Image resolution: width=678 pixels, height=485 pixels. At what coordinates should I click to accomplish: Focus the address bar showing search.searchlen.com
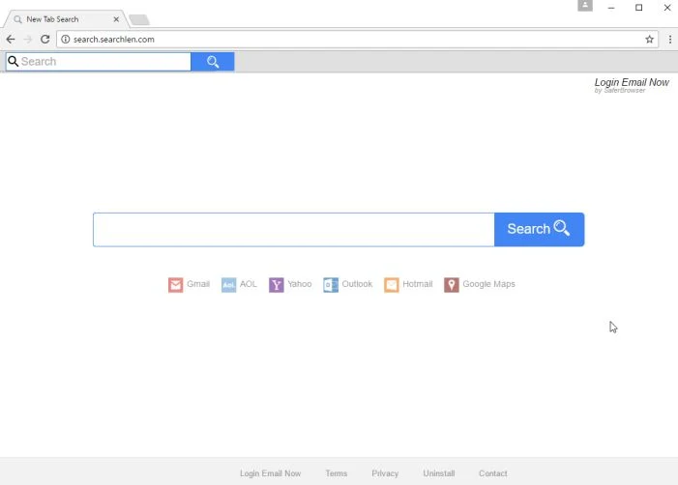(x=357, y=40)
